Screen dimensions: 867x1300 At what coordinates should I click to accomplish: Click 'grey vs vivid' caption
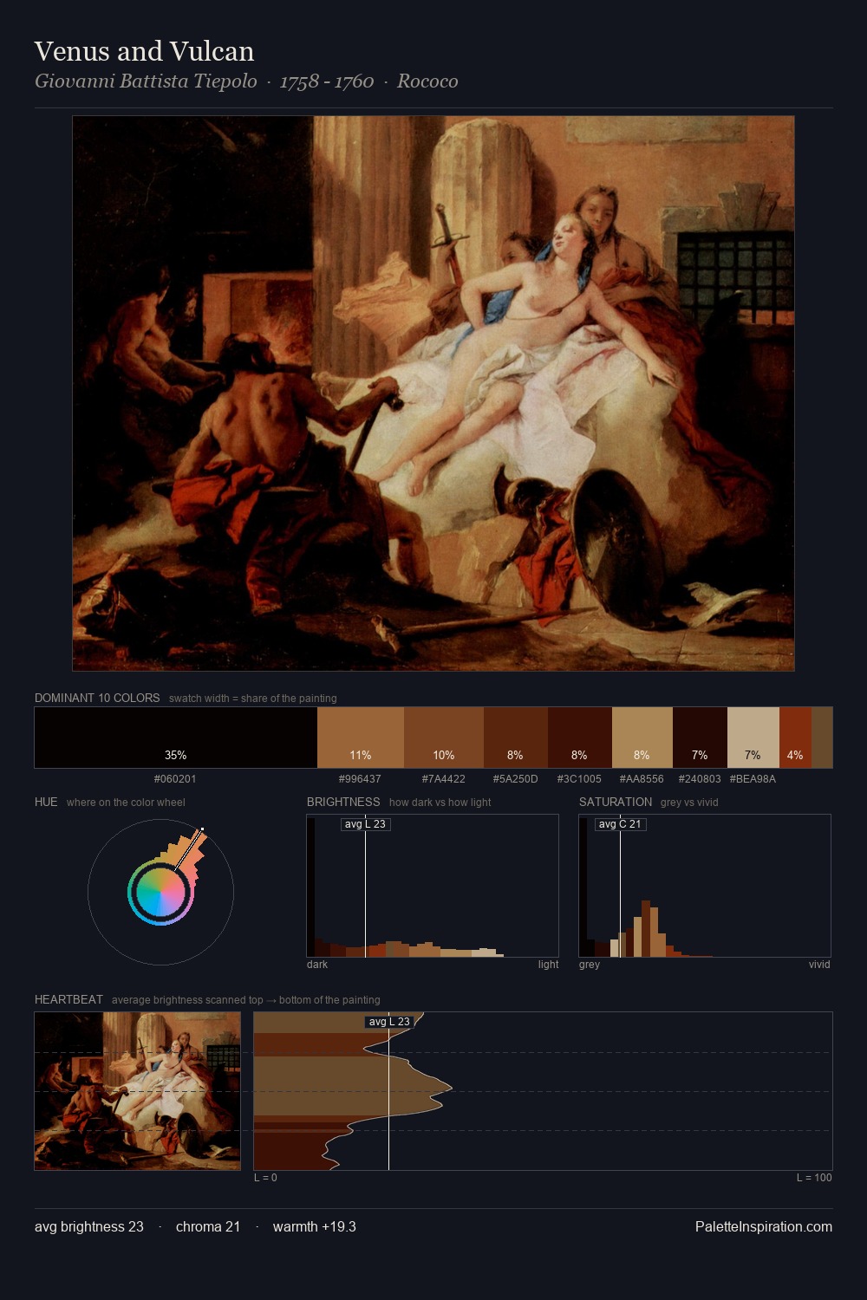tap(689, 803)
